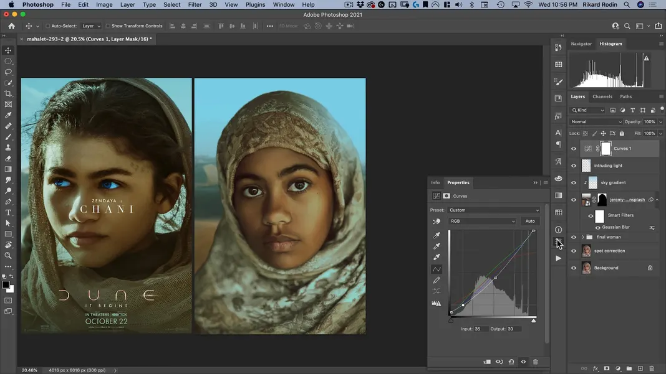Image resolution: width=666 pixels, height=374 pixels.
Task: Select the Clone Stamp tool
Action: [8, 147]
